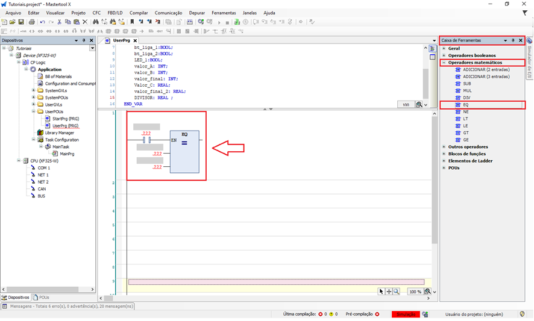This screenshot has width=534, height=321.
Task: Click the contact element on EN input
Action: tap(145, 140)
